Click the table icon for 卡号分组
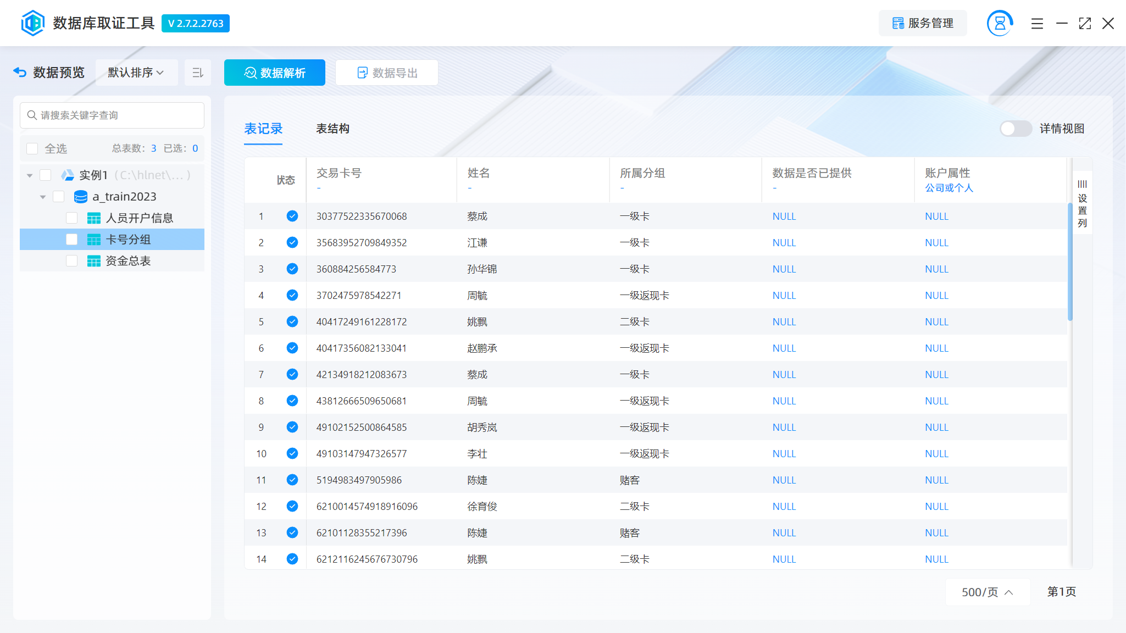 [94, 240]
